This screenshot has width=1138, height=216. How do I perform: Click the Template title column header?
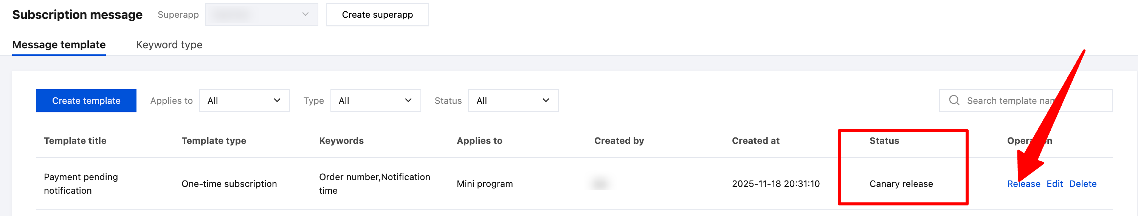[75, 140]
